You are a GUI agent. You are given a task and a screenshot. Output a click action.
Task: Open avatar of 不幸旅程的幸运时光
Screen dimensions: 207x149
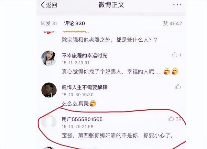click(49, 58)
